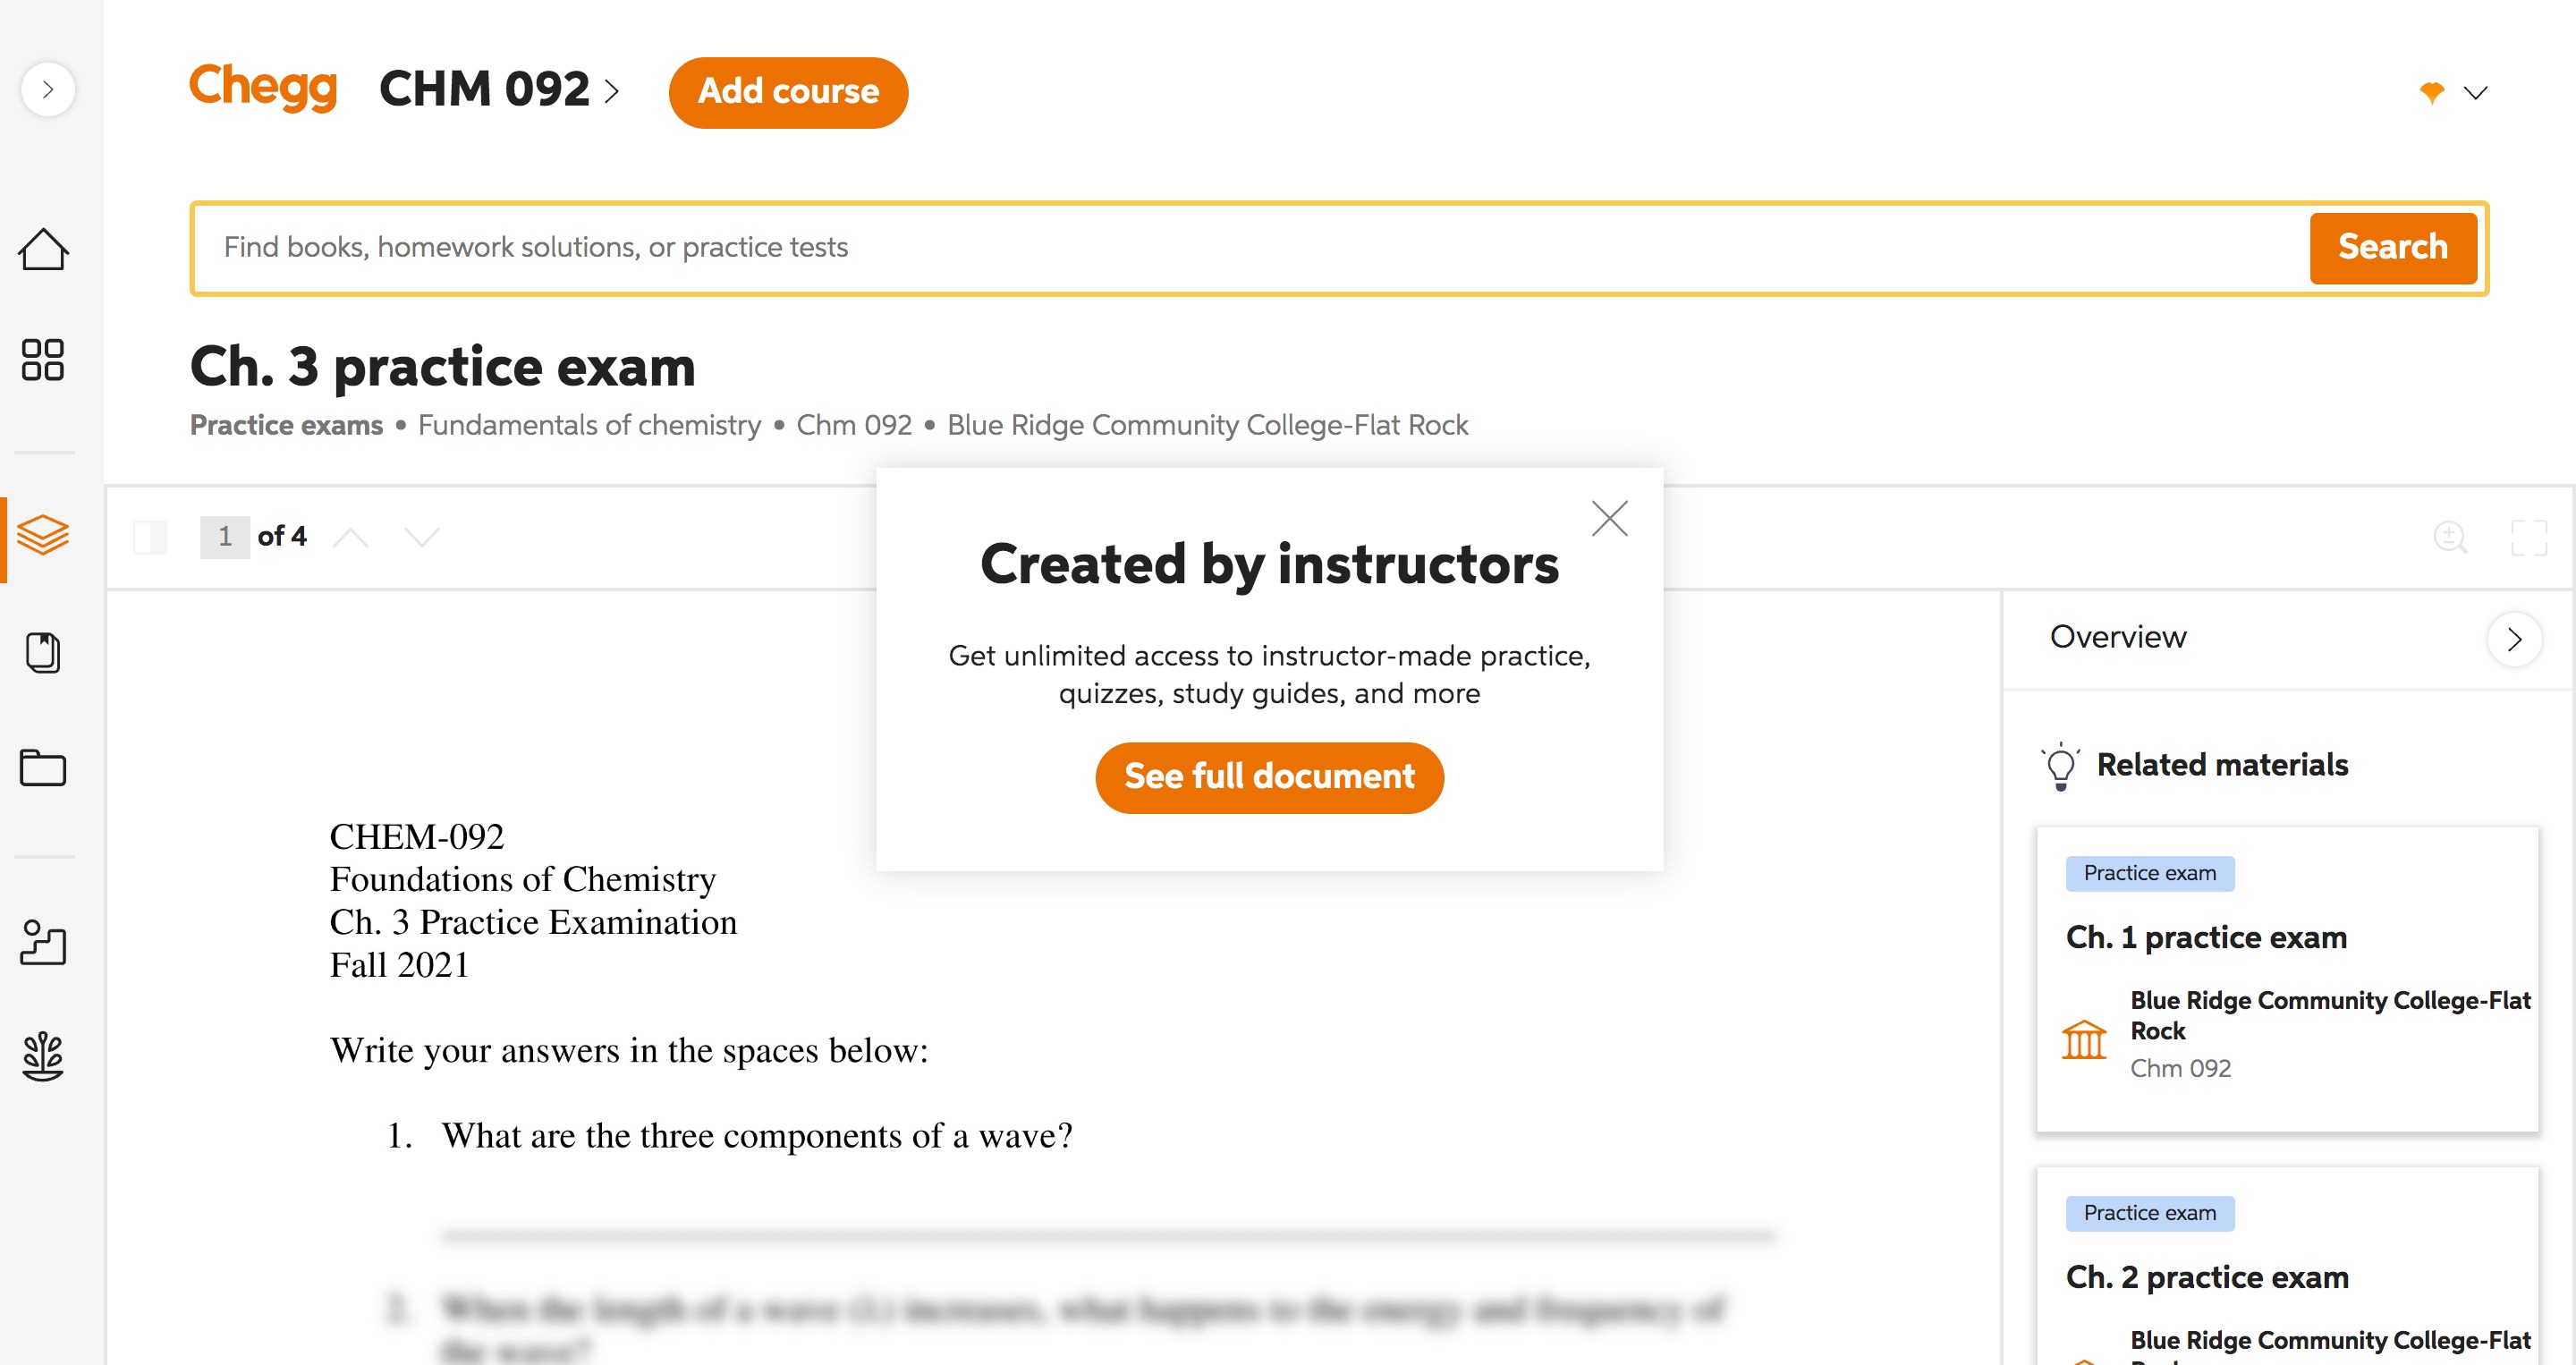Click See full document button

click(x=1269, y=777)
